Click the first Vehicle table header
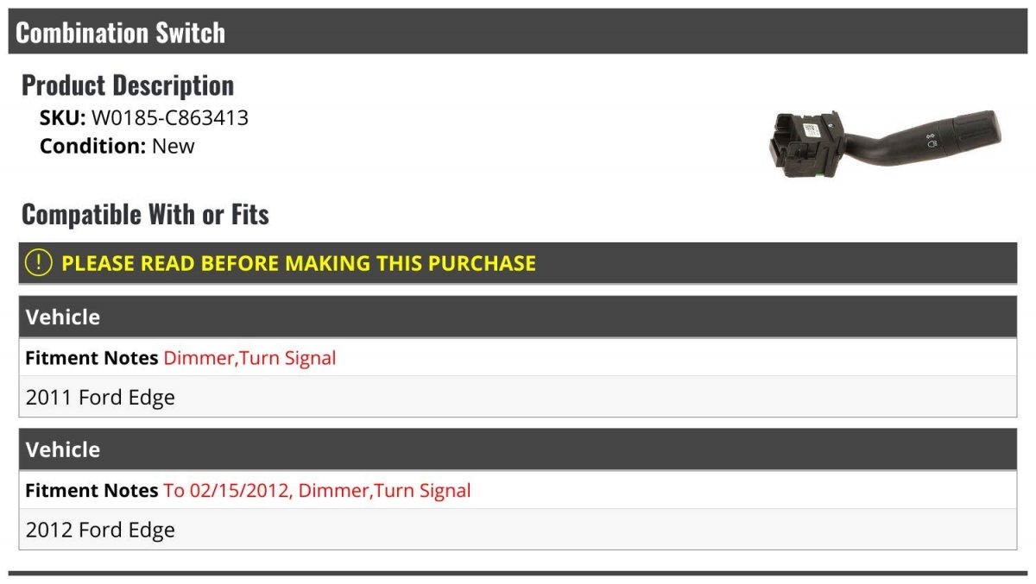 tap(518, 317)
